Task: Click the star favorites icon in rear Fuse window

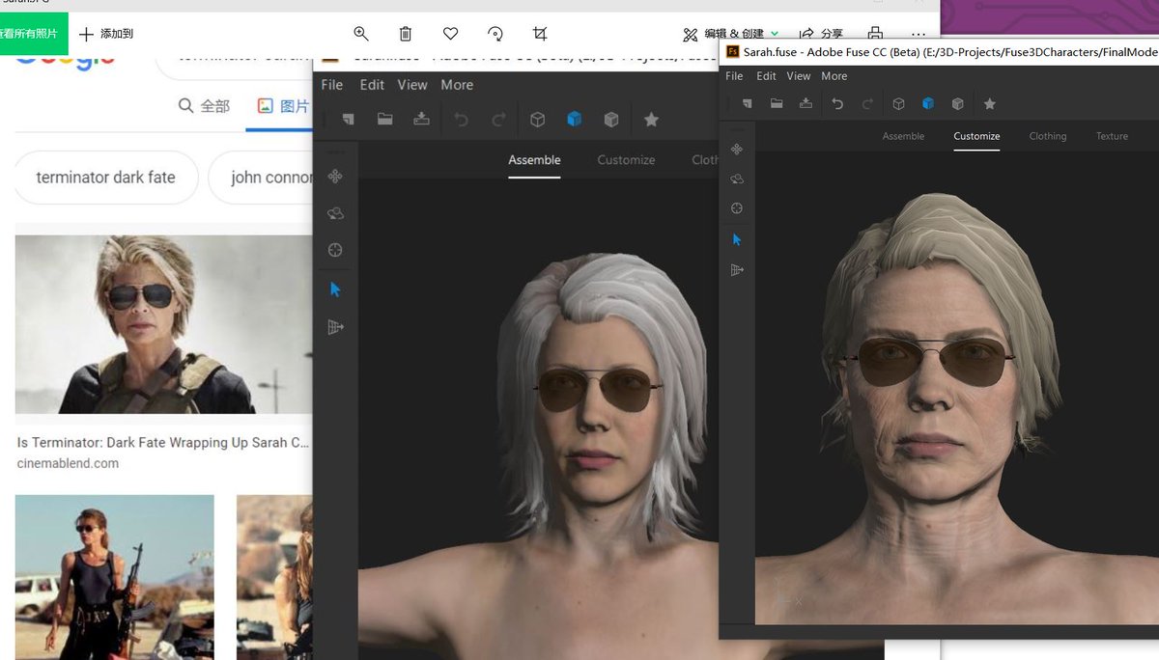Action: (x=651, y=120)
